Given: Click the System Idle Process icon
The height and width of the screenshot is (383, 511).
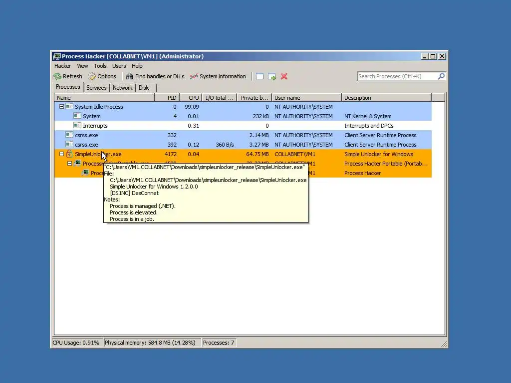Looking at the screenshot, I should pyautogui.click(x=69, y=107).
